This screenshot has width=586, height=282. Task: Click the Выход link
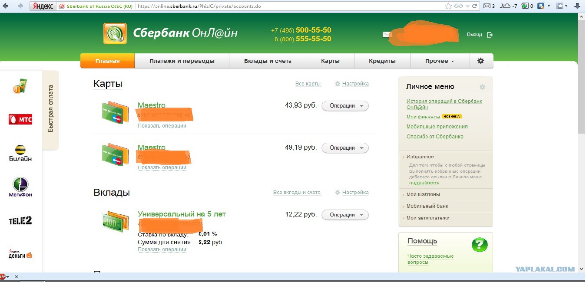[x=474, y=35]
